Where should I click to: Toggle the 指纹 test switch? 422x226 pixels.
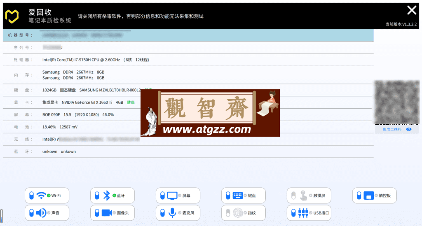pyautogui.click(x=228, y=213)
